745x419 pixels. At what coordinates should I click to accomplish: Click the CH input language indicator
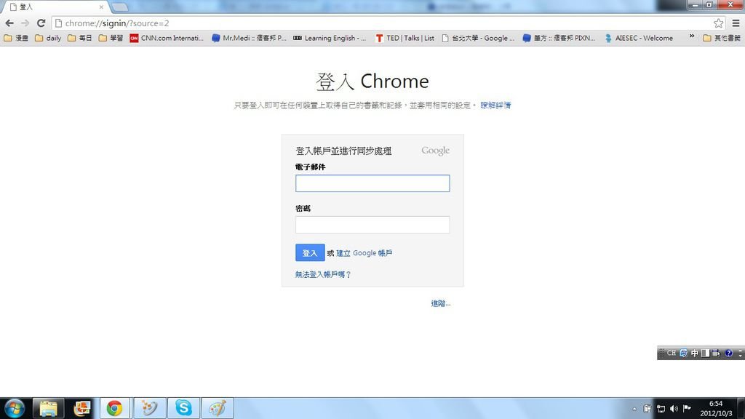click(x=672, y=353)
